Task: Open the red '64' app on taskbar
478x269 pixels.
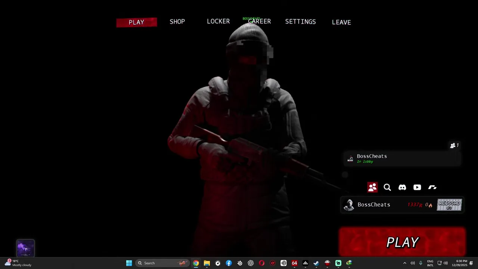Action: pos(294,263)
